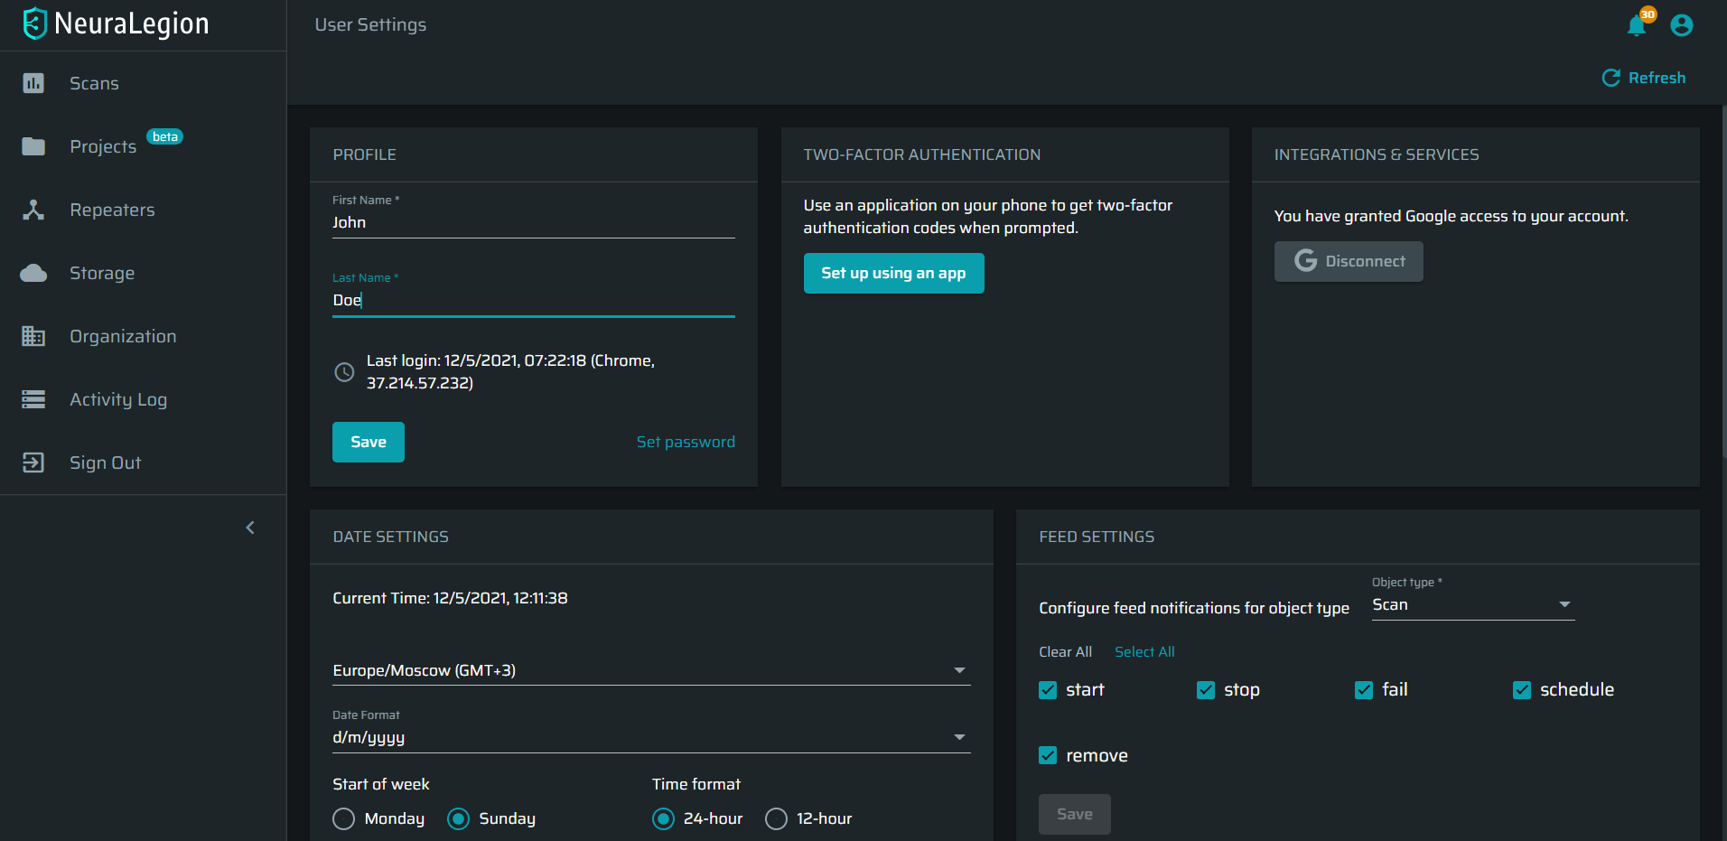This screenshot has height=841, width=1727.
Task: Click Select All feed notifications
Action: tap(1144, 651)
